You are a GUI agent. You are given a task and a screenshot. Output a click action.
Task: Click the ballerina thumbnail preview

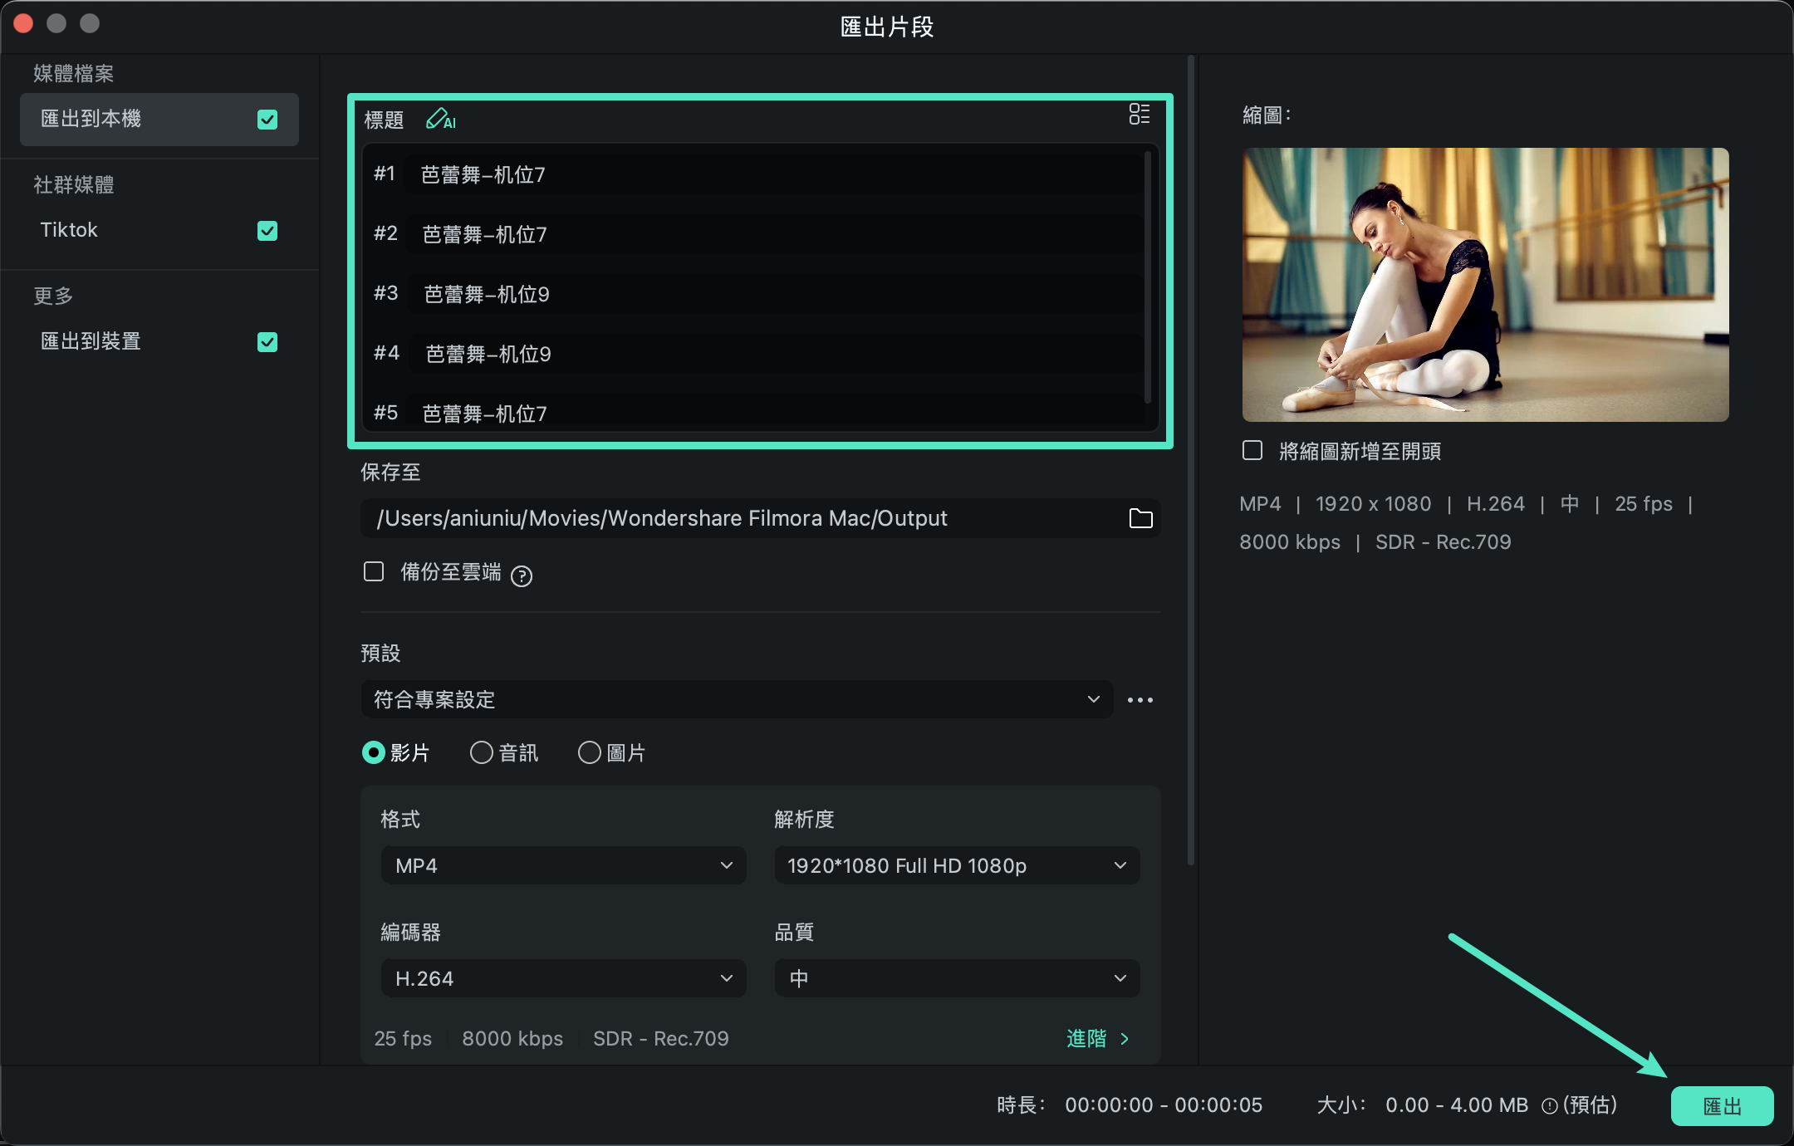(x=1485, y=285)
